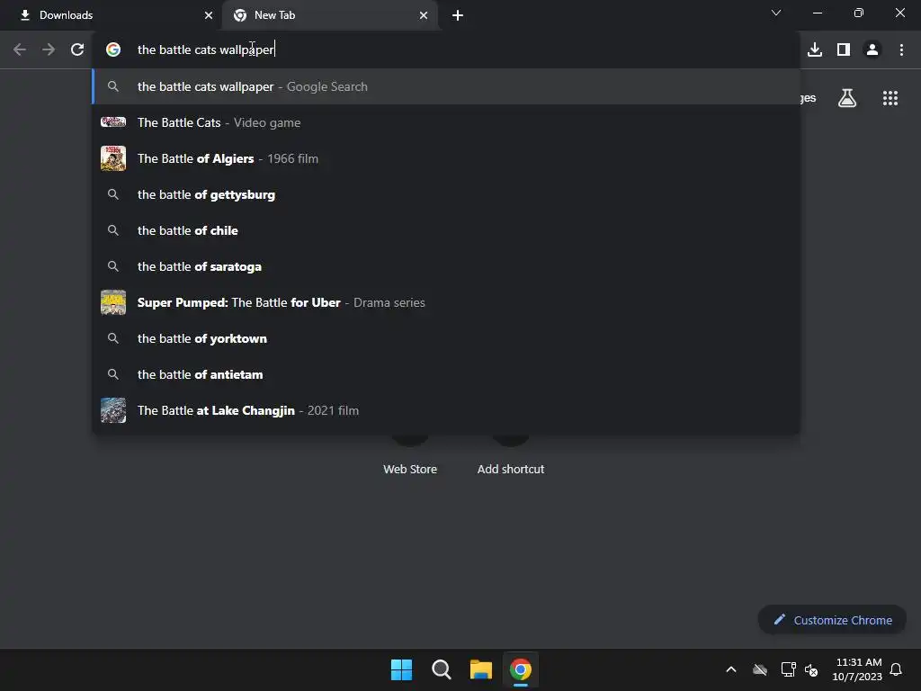Open Chrome's three-dot menu
Image resolution: width=921 pixels, height=691 pixels.
tap(901, 49)
